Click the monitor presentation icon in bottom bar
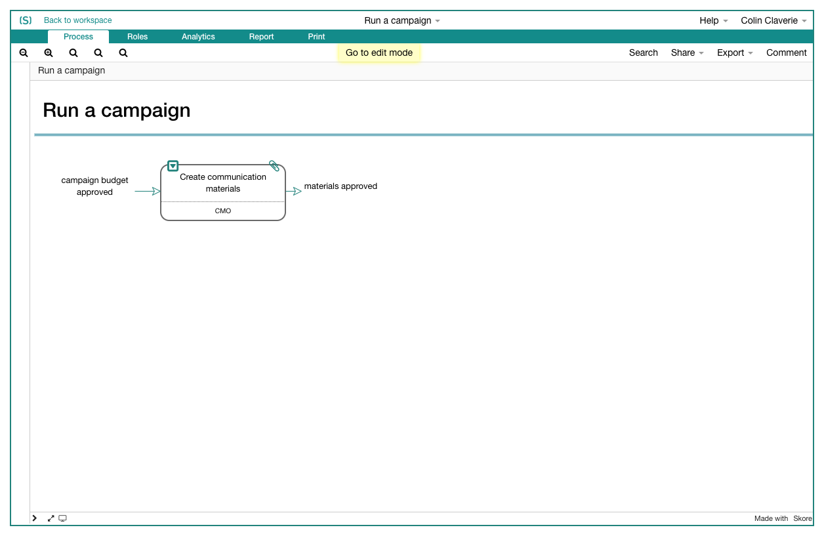This screenshot has height=536, width=824. pyautogui.click(x=63, y=518)
